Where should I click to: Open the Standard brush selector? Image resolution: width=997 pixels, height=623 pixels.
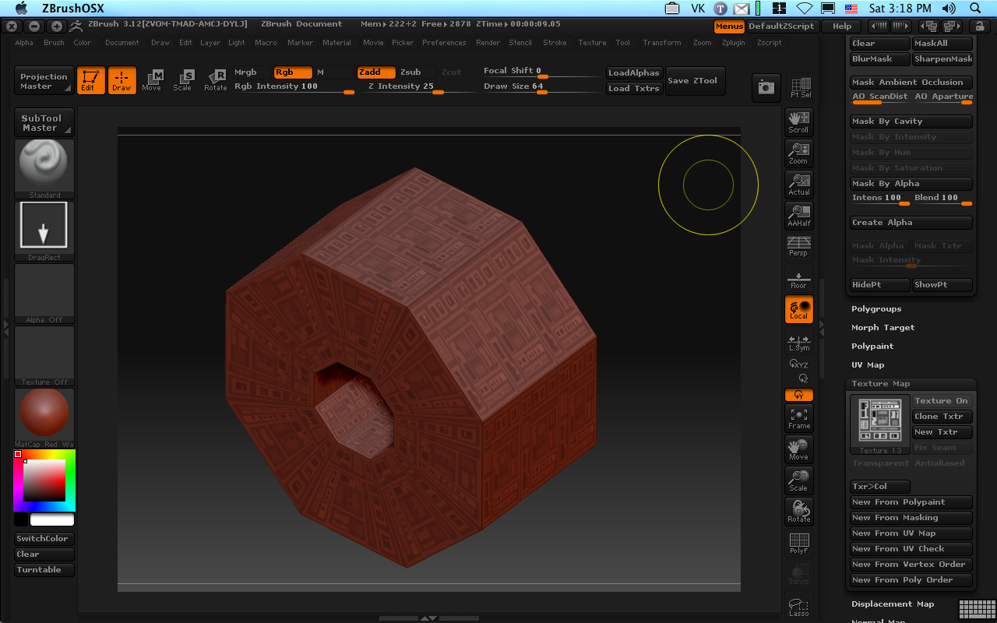tap(44, 169)
